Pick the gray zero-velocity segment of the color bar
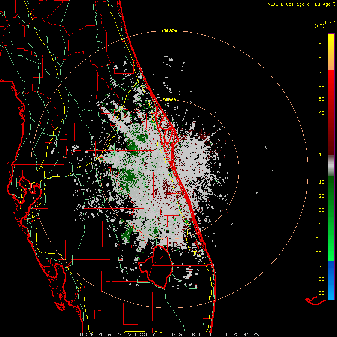This screenshot has height=337, width=337. tap(331, 166)
